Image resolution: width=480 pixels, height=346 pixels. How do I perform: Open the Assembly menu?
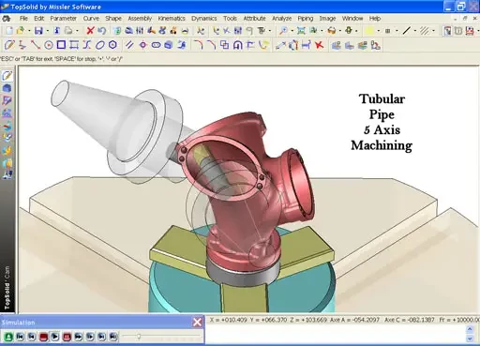coord(140,19)
